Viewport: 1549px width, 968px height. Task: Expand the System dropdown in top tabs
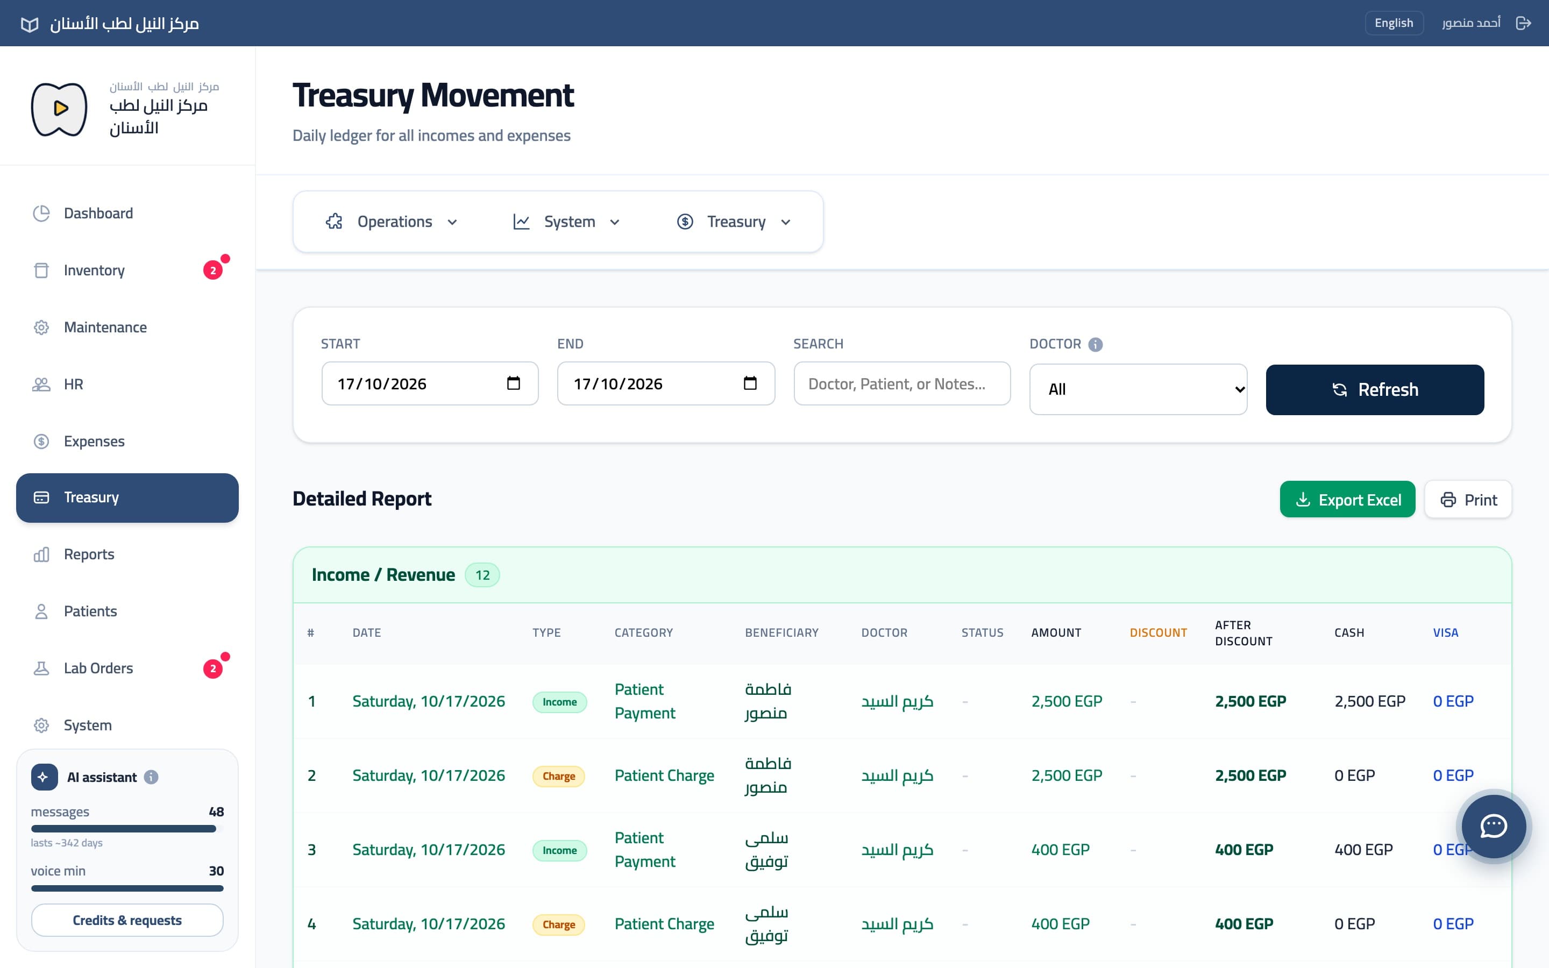566,222
